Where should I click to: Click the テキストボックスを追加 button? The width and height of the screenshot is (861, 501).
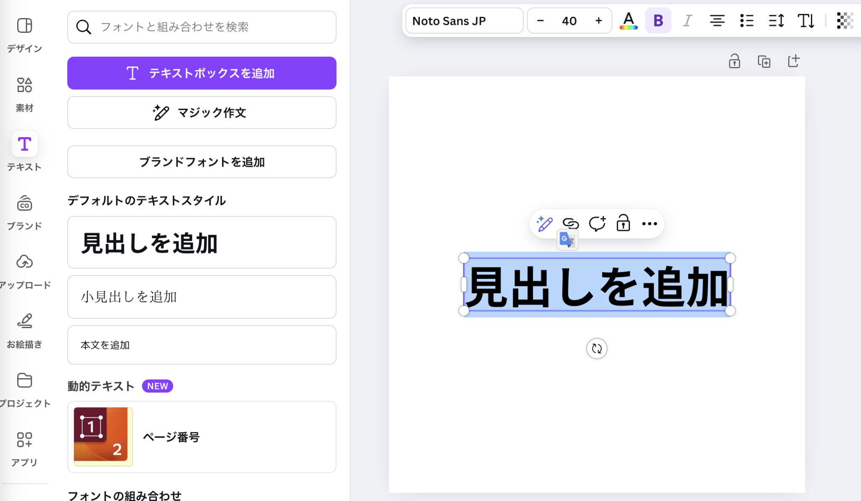[x=201, y=73]
